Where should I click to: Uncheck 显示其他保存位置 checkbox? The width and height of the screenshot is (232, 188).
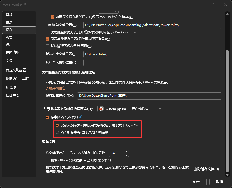pos(47,39)
